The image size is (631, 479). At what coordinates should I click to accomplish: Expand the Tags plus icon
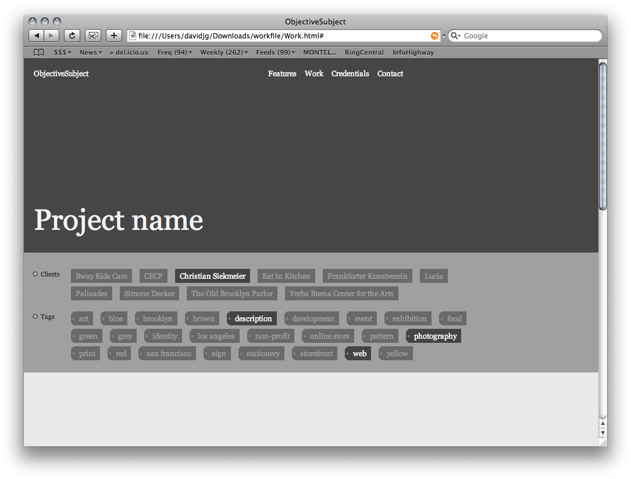(x=35, y=316)
